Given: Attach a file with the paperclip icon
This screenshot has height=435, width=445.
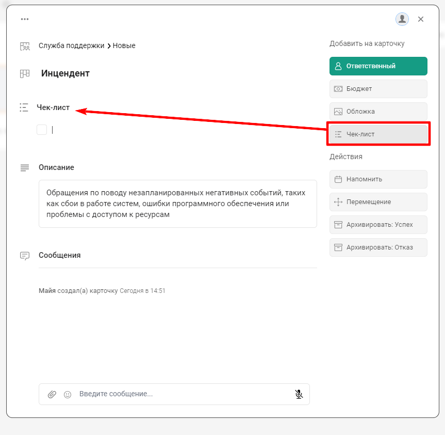Looking at the screenshot, I should point(52,394).
